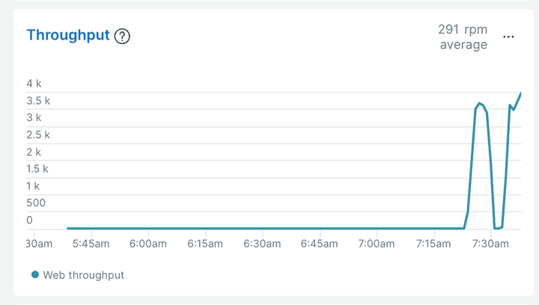
Task: Click the 7:15am x-axis label
Action: pos(433,244)
